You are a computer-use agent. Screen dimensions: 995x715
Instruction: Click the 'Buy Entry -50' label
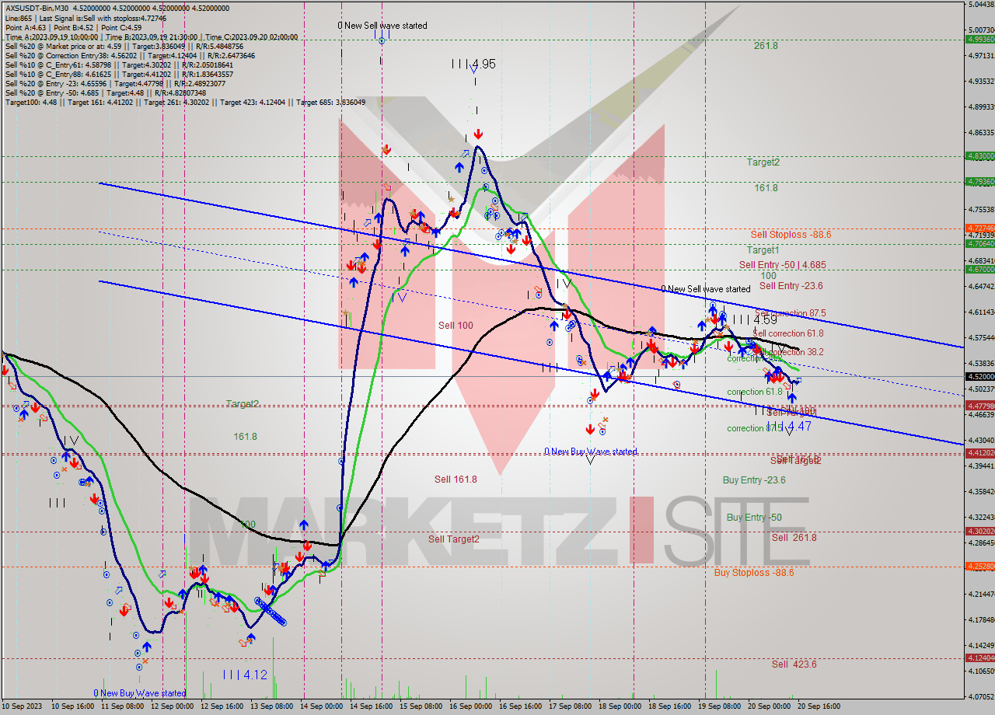click(754, 518)
